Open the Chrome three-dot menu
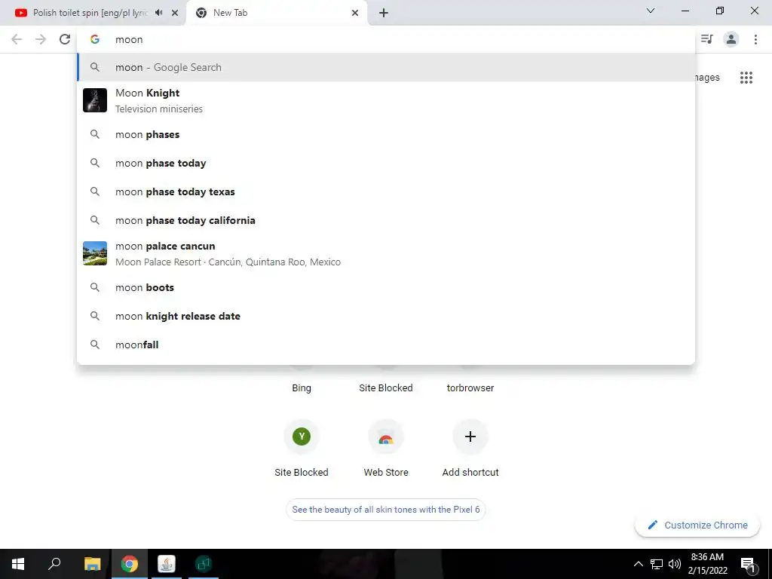Viewport: 772px width, 579px height. [755, 39]
